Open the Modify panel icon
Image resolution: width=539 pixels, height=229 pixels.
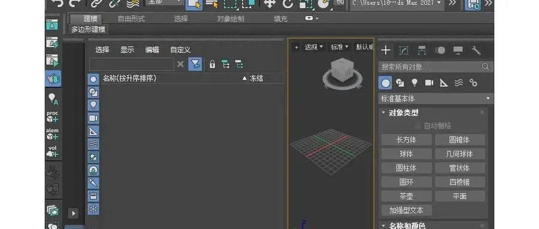404,50
